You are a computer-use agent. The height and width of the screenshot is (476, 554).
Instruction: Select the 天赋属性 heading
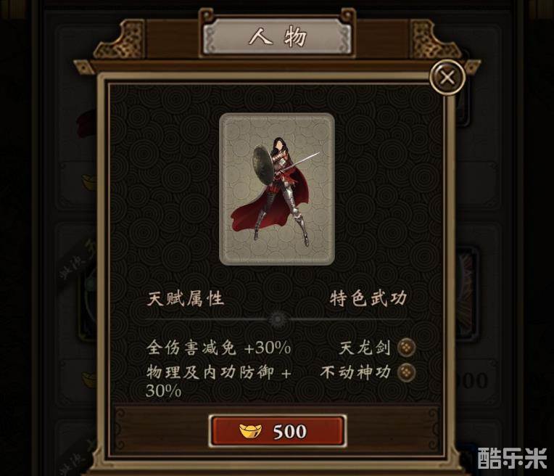click(x=186, y=299)
